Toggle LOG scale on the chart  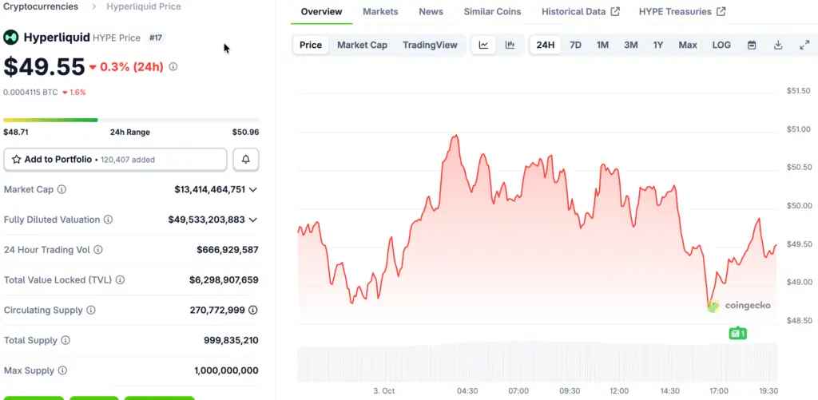pos(721,45)
